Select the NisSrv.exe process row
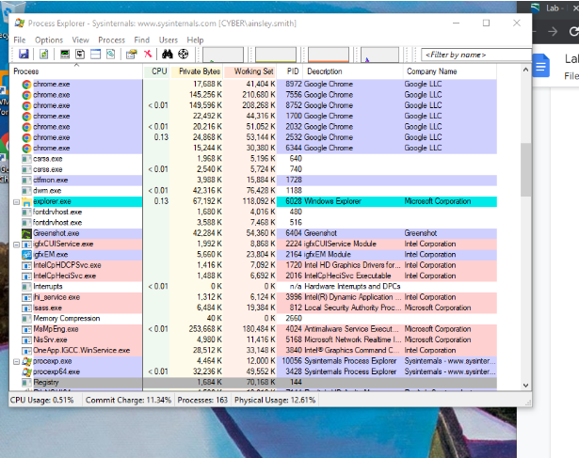The width and height of the screenshot is (579, 458). pyautogui.click(x=253, y=340)
